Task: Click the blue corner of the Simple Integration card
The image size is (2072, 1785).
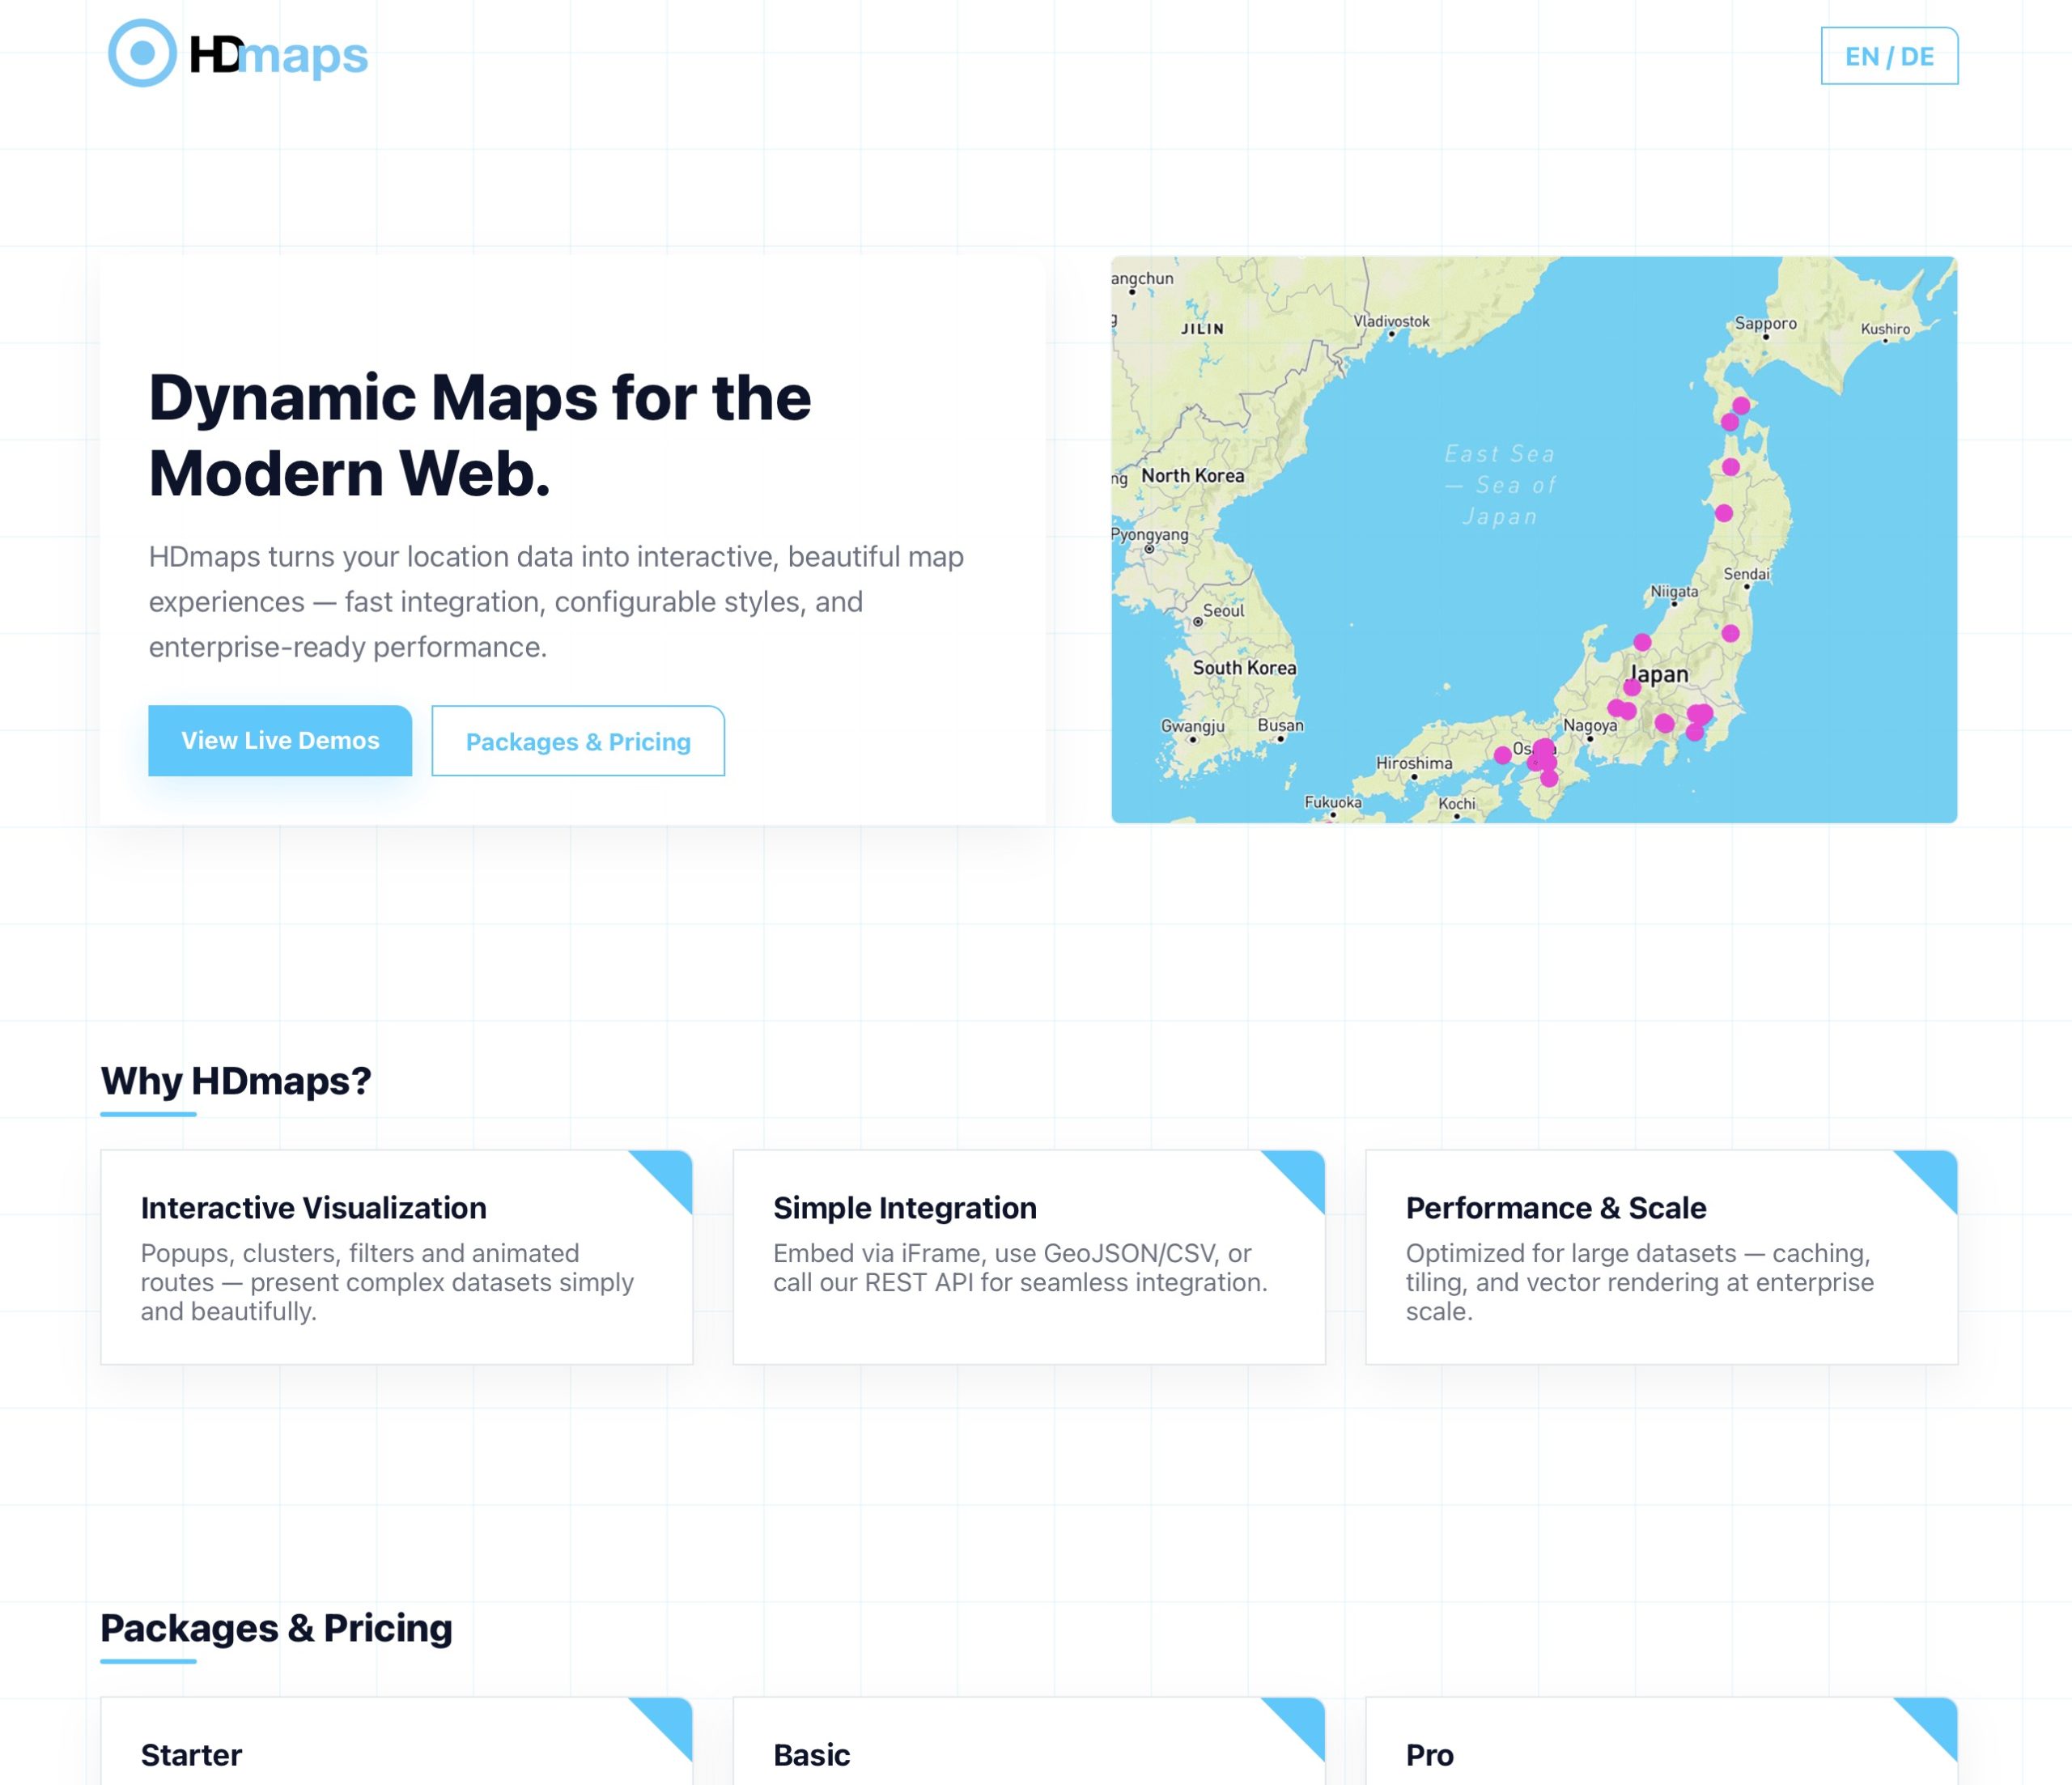Action: click(x=1302, y=1172)
